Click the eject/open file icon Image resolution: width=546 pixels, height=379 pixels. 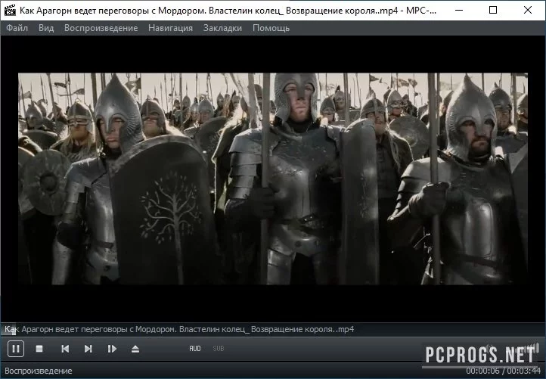[x=135, y=349]
